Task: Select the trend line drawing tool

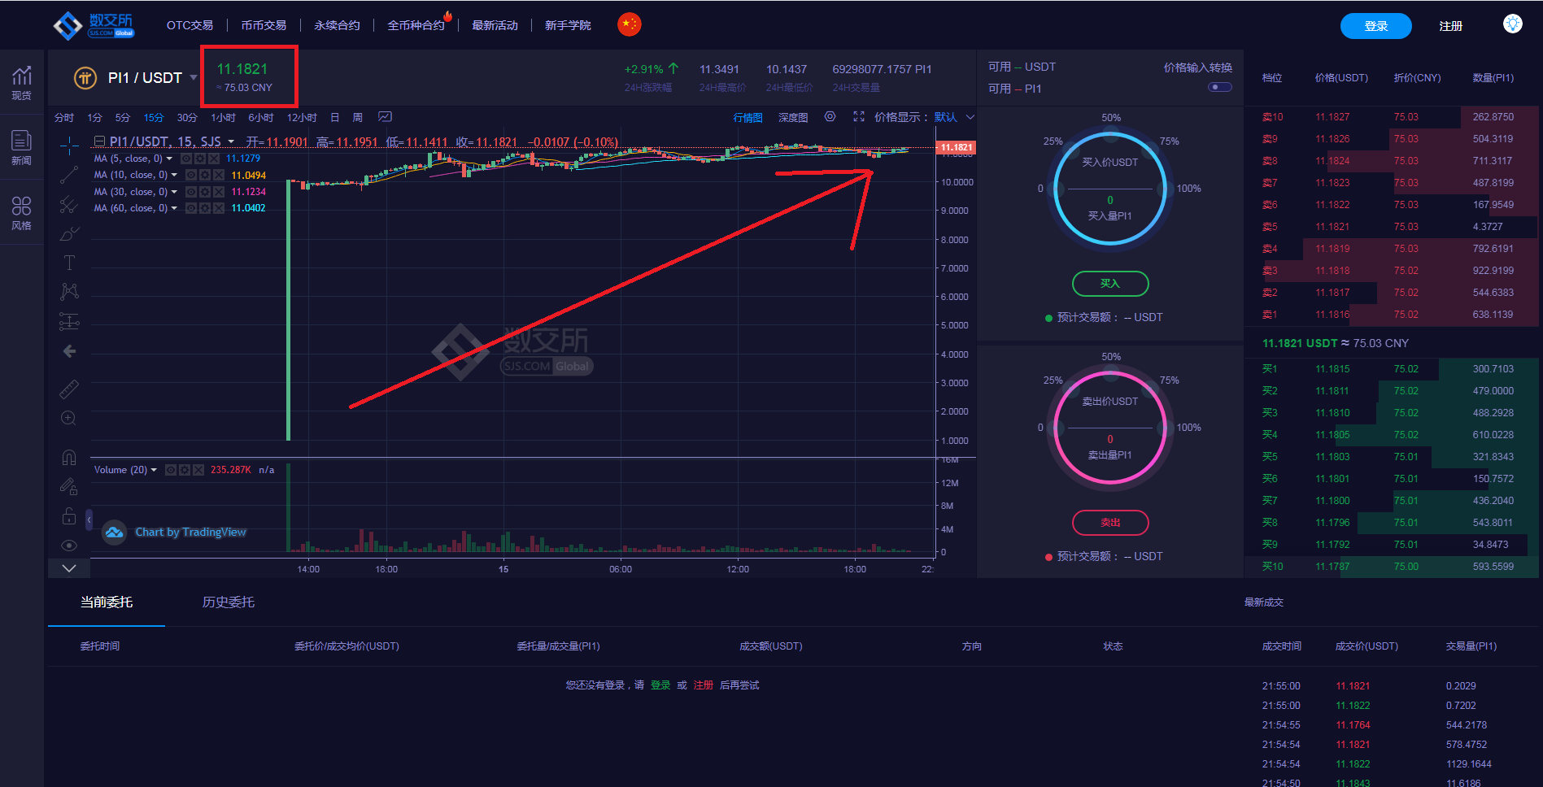Action: pos(69,175)
